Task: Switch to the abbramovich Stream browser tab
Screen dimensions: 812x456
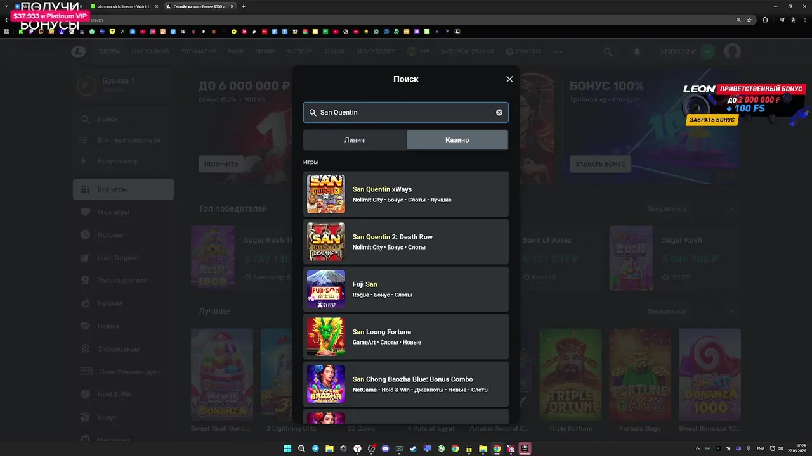Action: pyautogui.click(x=124, y=6)
